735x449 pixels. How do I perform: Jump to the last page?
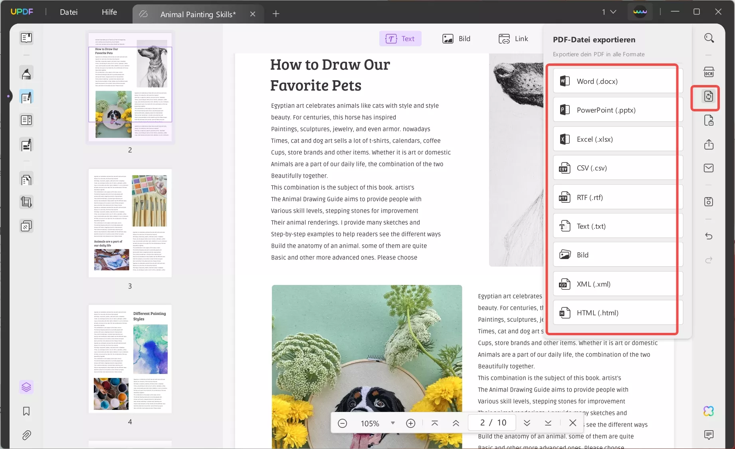(x=548, y=423)
